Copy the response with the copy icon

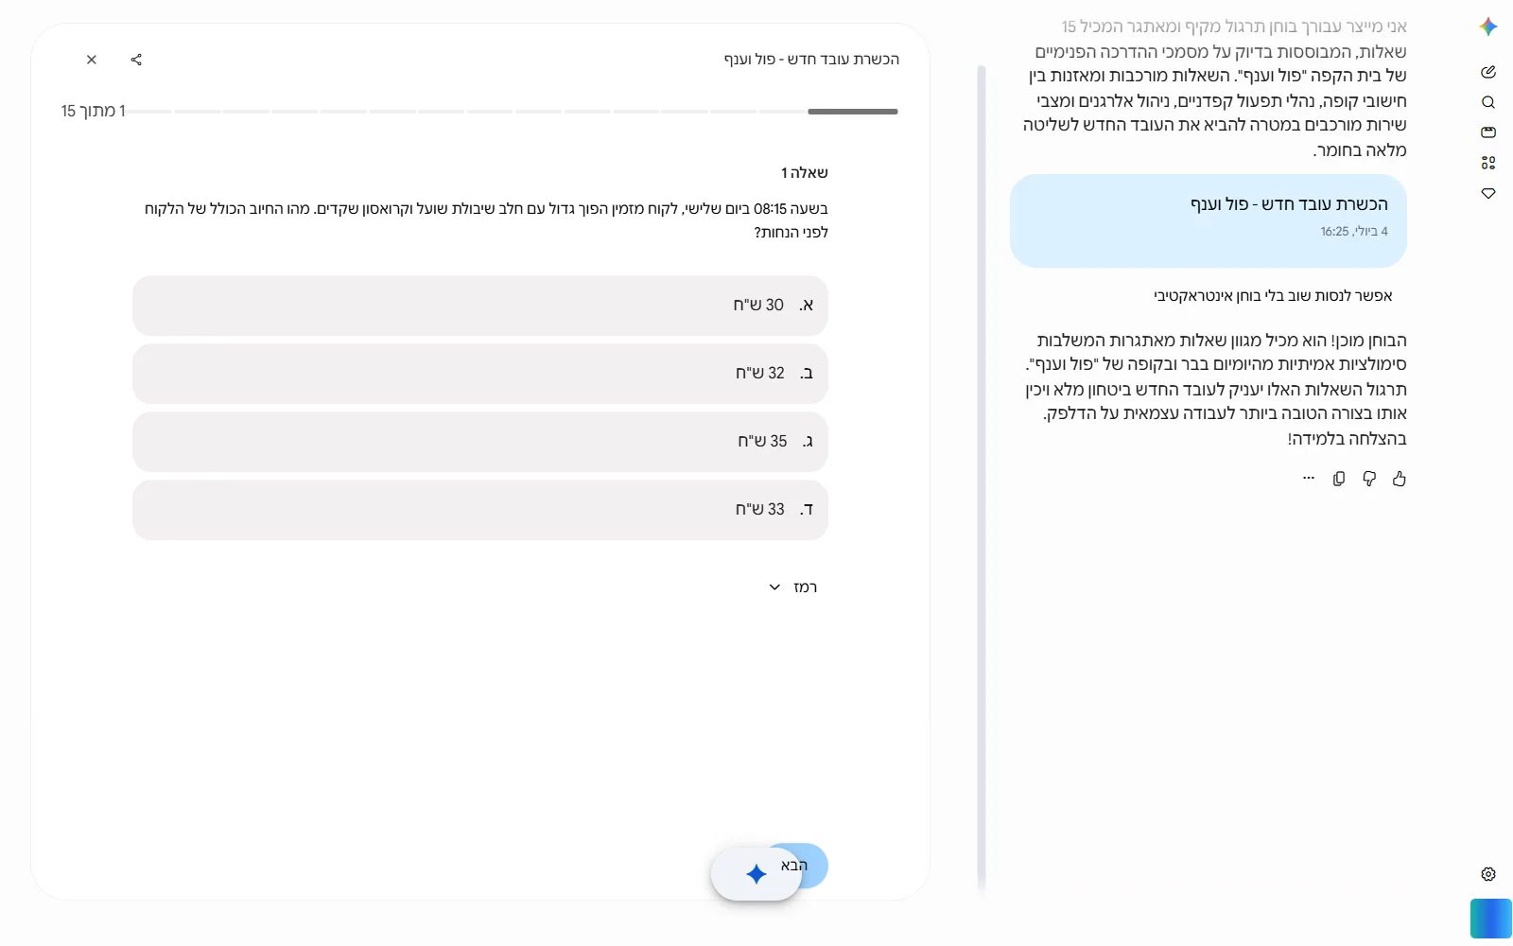tap(1339, 479)
